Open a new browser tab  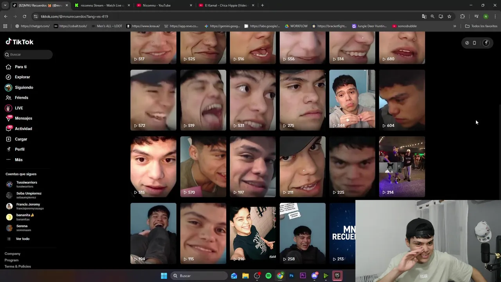262,5
